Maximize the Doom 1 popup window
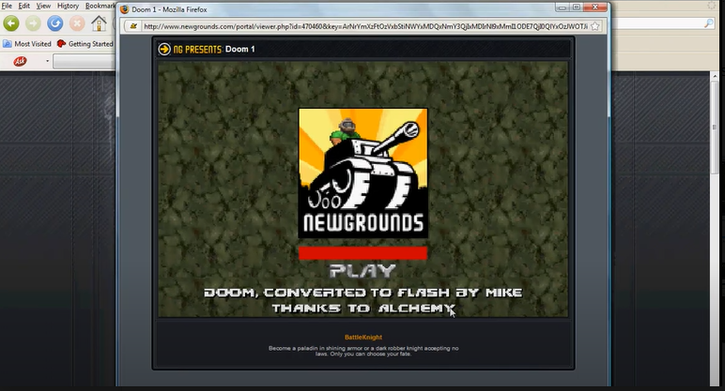The image size is (725, 391). point(576,8)
